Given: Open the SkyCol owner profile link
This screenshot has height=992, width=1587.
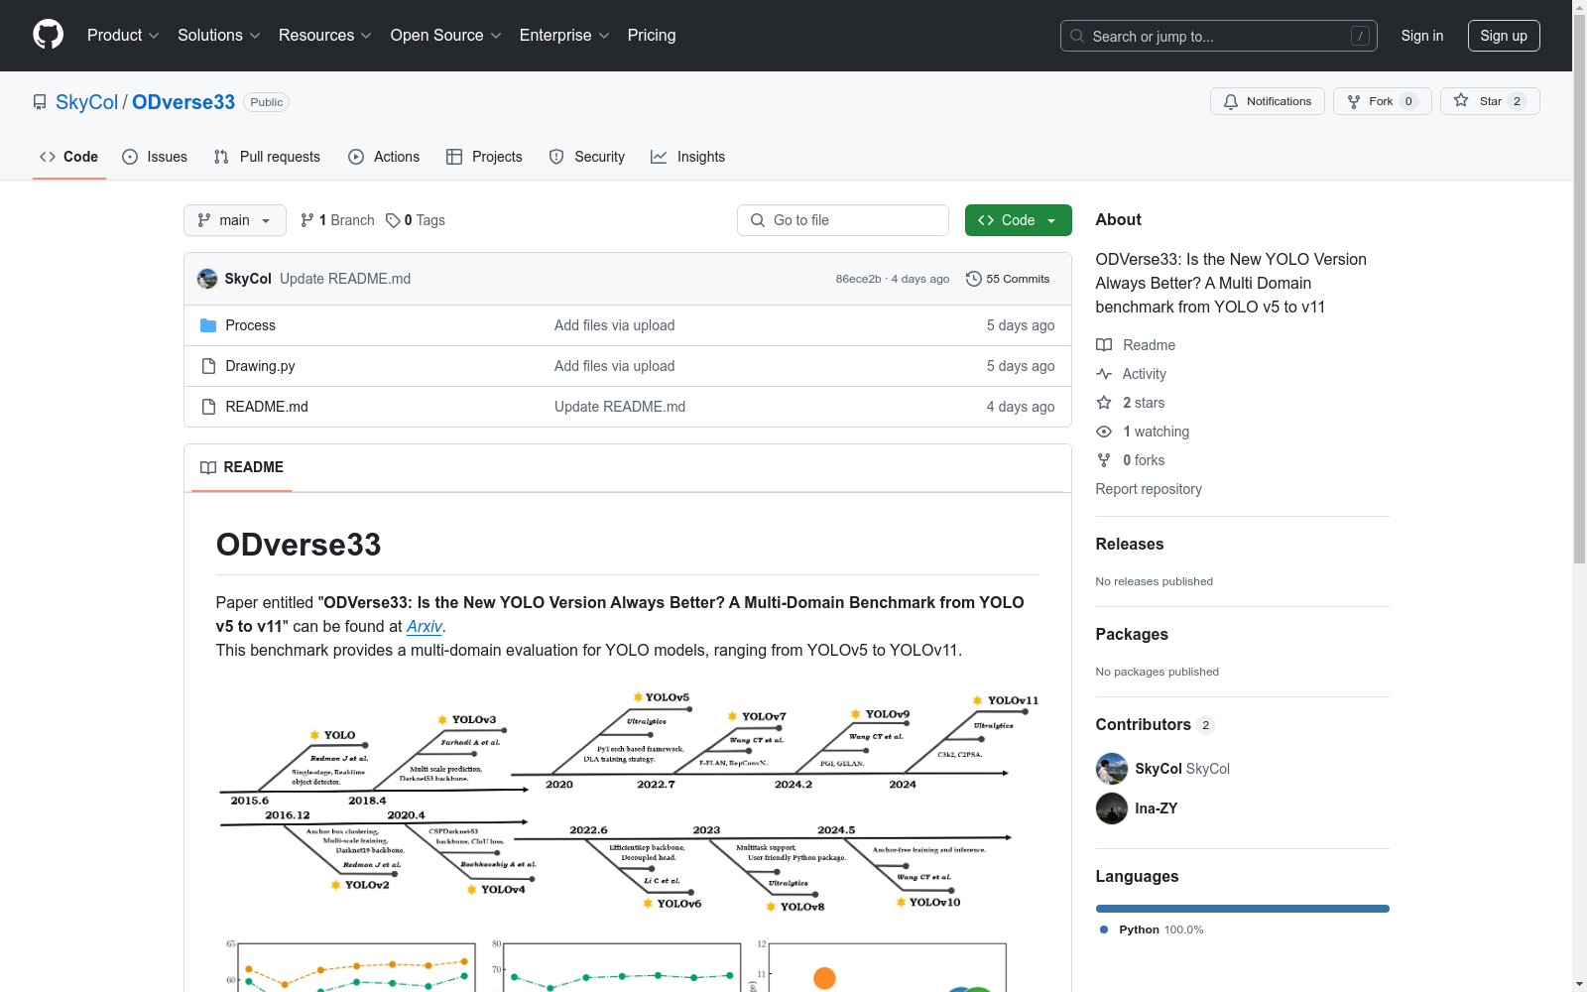Looking at the screenshot, I should [x=86, y=102].
